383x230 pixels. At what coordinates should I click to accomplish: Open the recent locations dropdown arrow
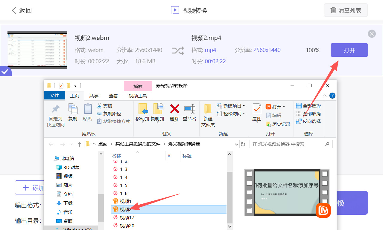click(x=71, y=144)
